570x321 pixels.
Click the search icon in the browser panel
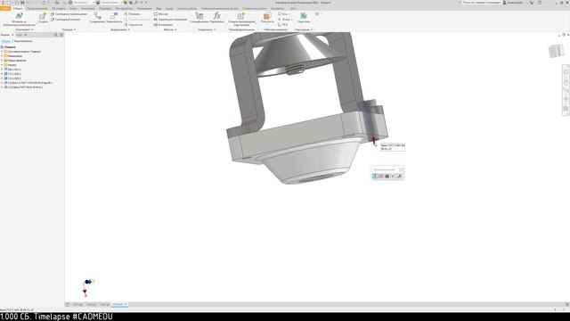point(55,35)
